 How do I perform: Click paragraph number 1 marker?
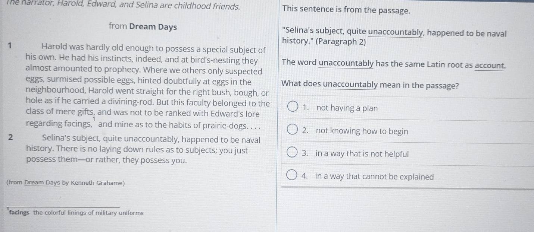(x=11, y=46)
